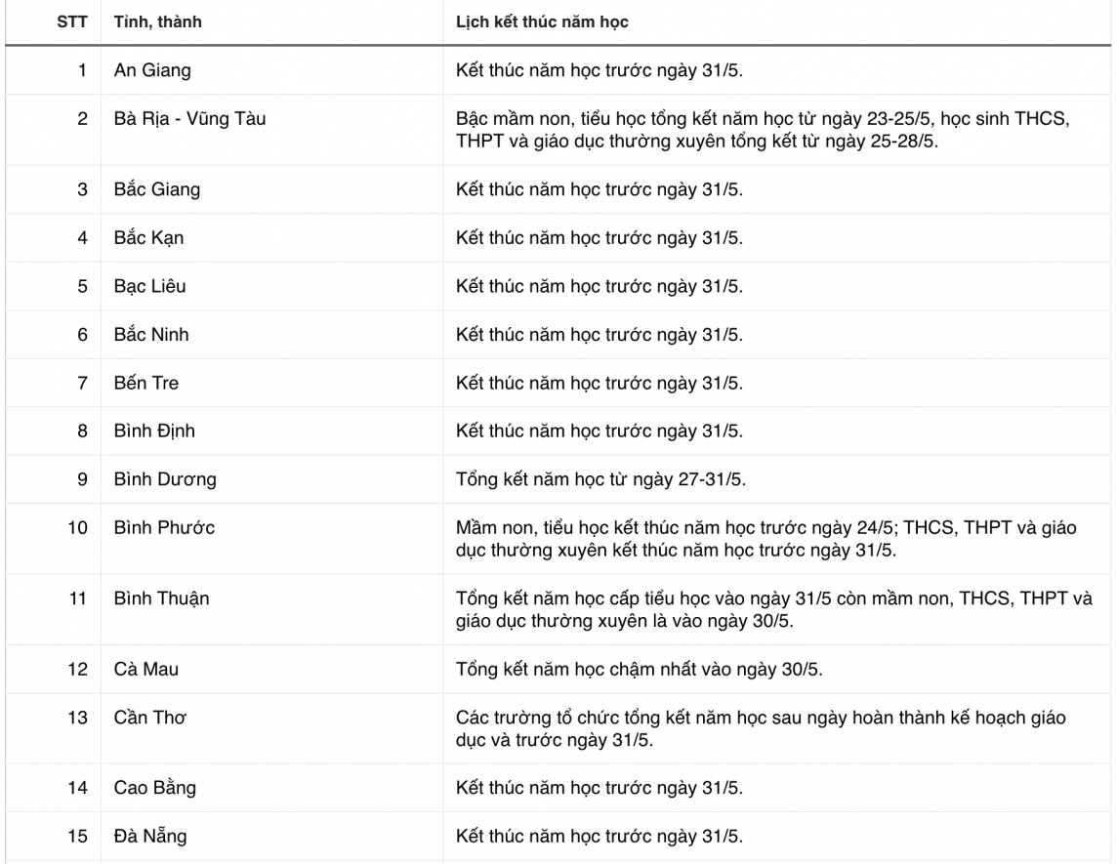The image size is (1117, 864).
Task: Click row number 9 in STT column
Action: (x=84, y=479)
